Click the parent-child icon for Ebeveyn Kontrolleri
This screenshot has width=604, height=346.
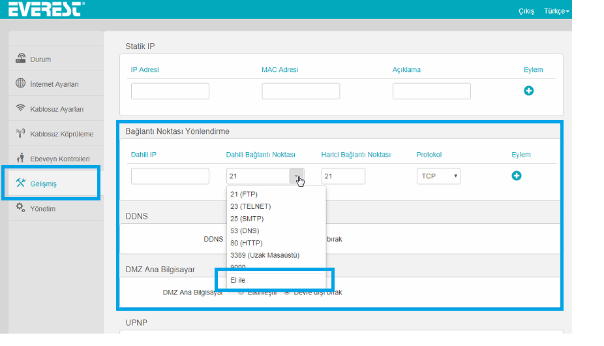tap(21, 158)
